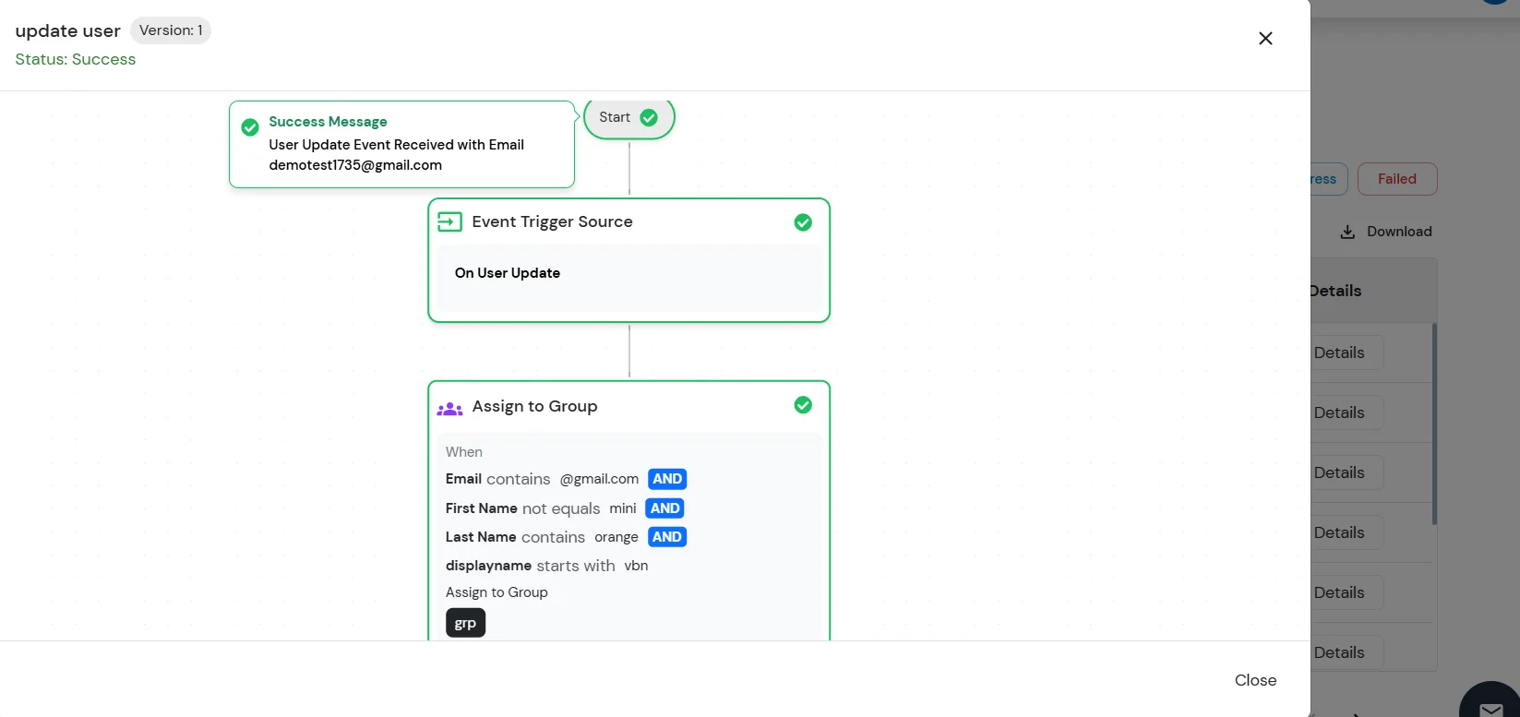Viewport: 1520px width, 717px height.
Task: Click the profile avatar in the top corner
Action: coord(1495,3)
